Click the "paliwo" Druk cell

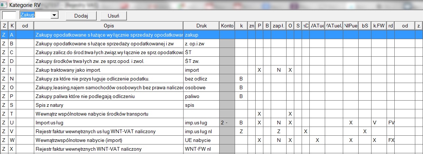coord(201,96)
